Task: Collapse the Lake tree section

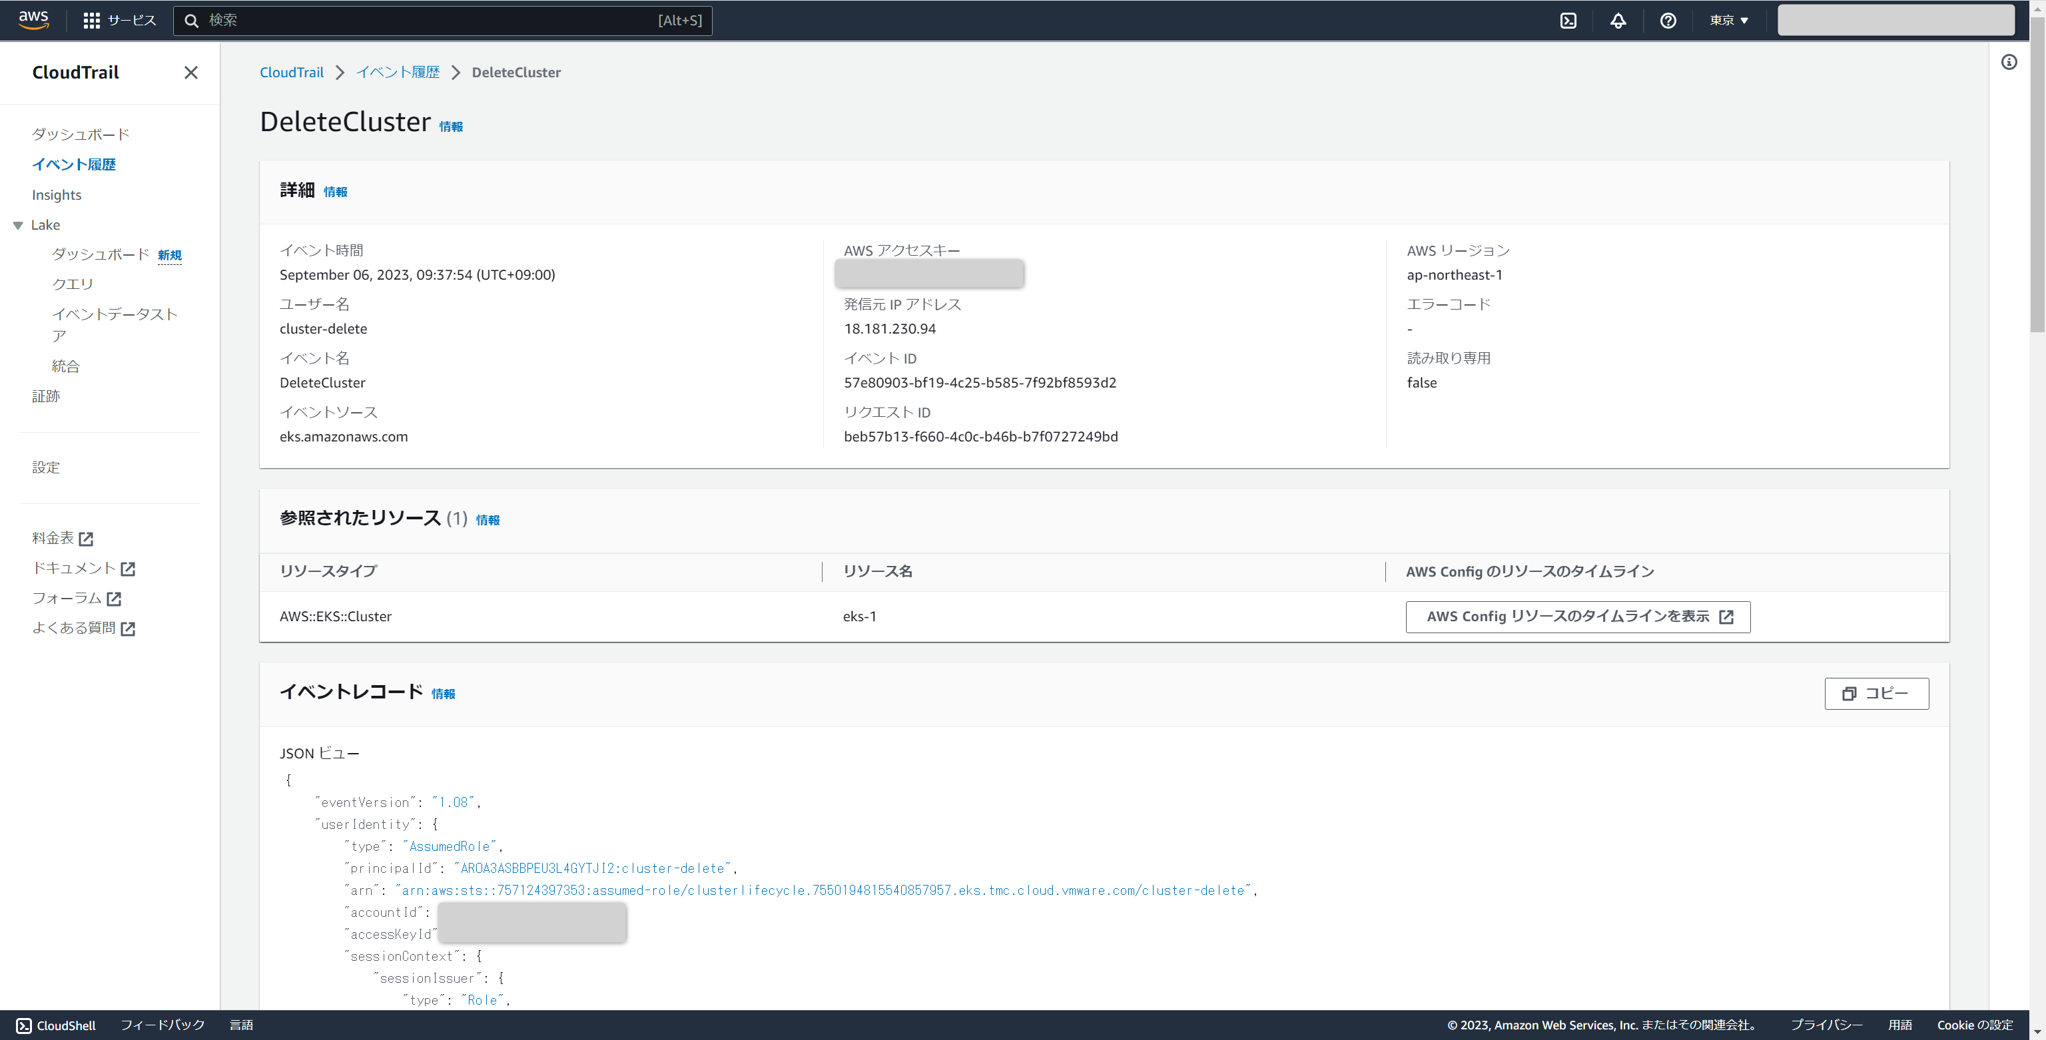Action: tap(18, 226)
